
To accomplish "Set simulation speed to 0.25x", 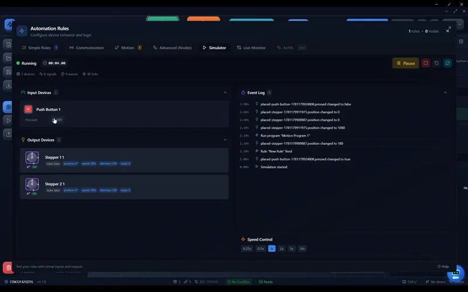I will [x=247, y=249].
